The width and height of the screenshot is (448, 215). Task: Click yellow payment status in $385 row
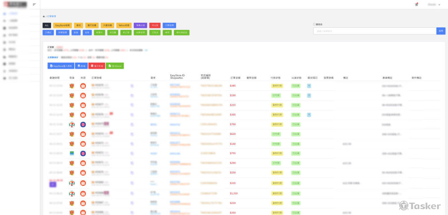pyautogui.click(x=277, y=86)
